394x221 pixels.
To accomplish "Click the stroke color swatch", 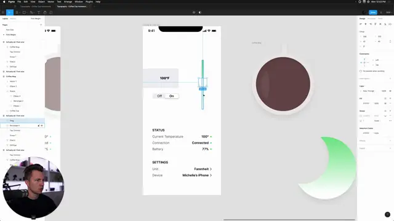I will tap(361, 116).
